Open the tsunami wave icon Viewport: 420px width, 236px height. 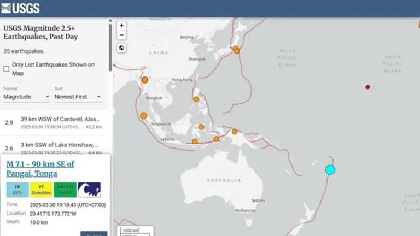tap(89, 190)
